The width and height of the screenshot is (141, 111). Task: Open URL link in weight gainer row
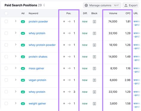point(137,105)
